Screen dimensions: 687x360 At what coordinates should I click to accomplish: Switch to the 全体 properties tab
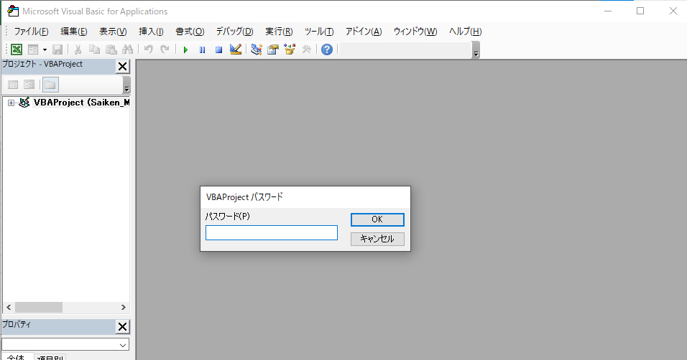point(17,357)
